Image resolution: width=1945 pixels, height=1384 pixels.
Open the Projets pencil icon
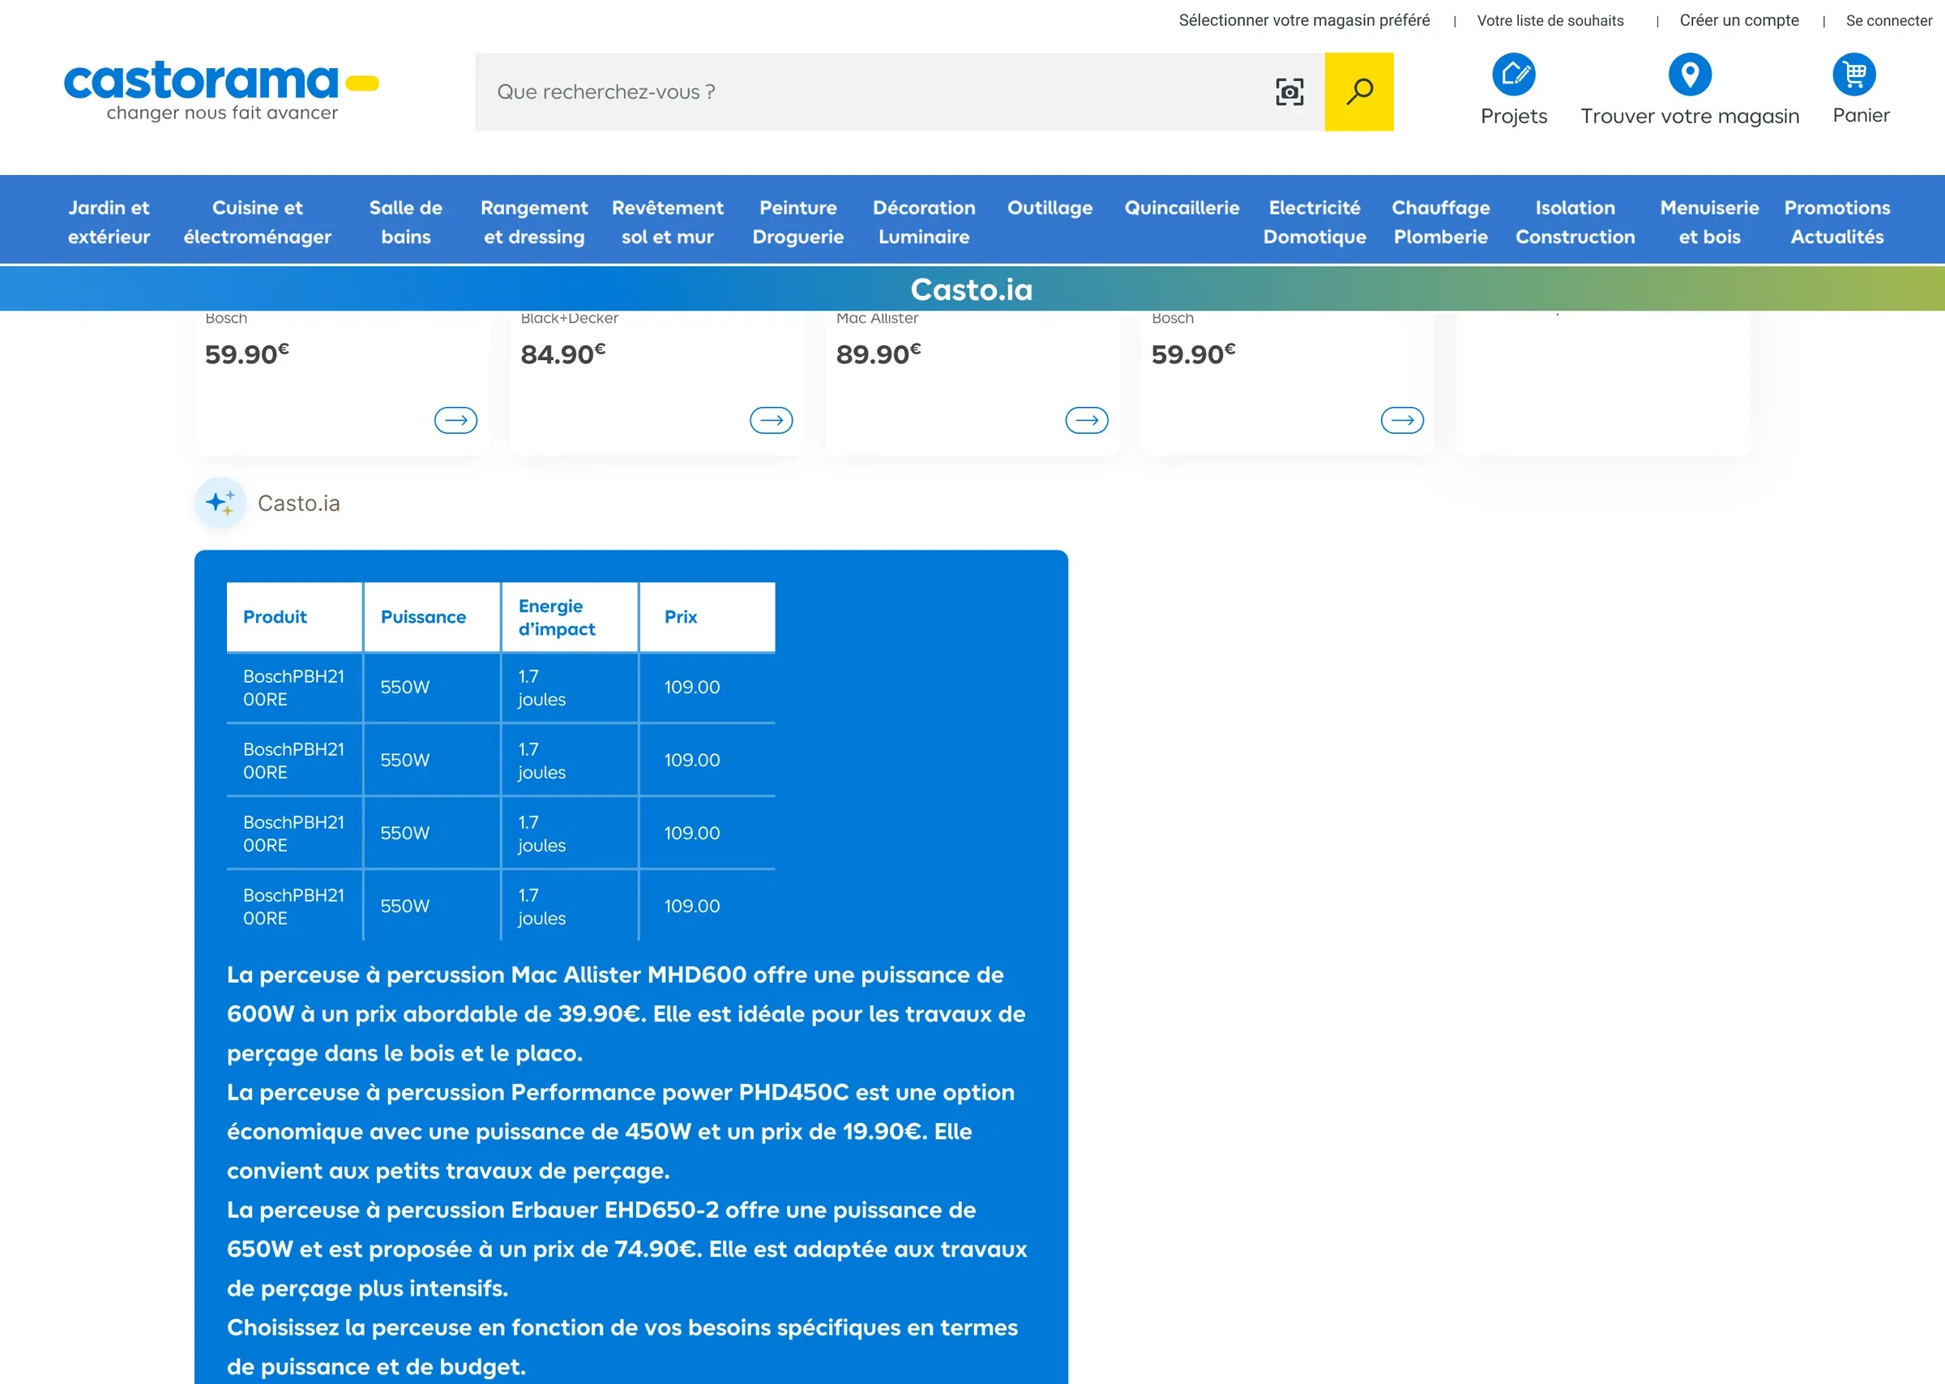tap(1513, 74)
